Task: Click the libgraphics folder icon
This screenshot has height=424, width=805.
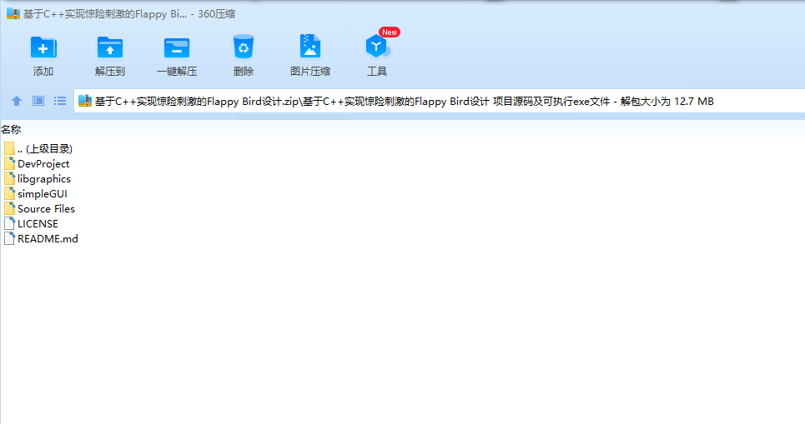Action: point(9,178)
